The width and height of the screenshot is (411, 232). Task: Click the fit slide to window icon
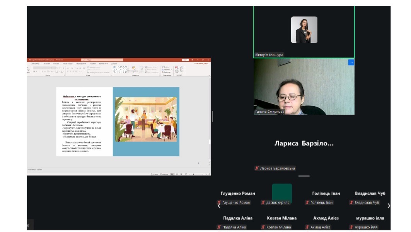pos(209,174)
